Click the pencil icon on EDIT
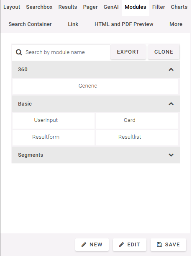192x256 pixels. click(121, 245)
